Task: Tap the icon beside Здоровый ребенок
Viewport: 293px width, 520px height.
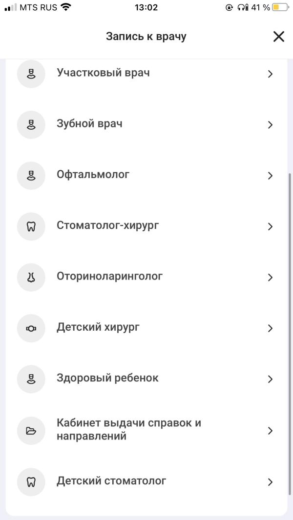Action: (31, 379)
